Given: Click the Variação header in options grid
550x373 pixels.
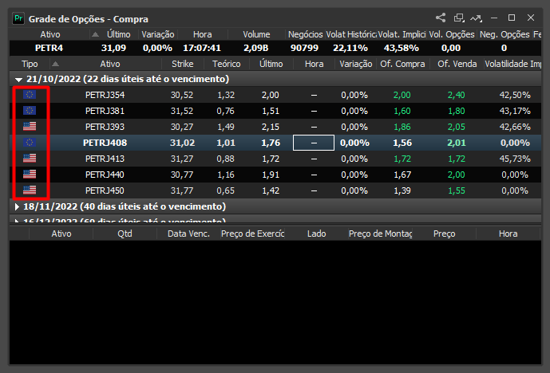Looking at the screenshot, I should [x=355, y=64].
